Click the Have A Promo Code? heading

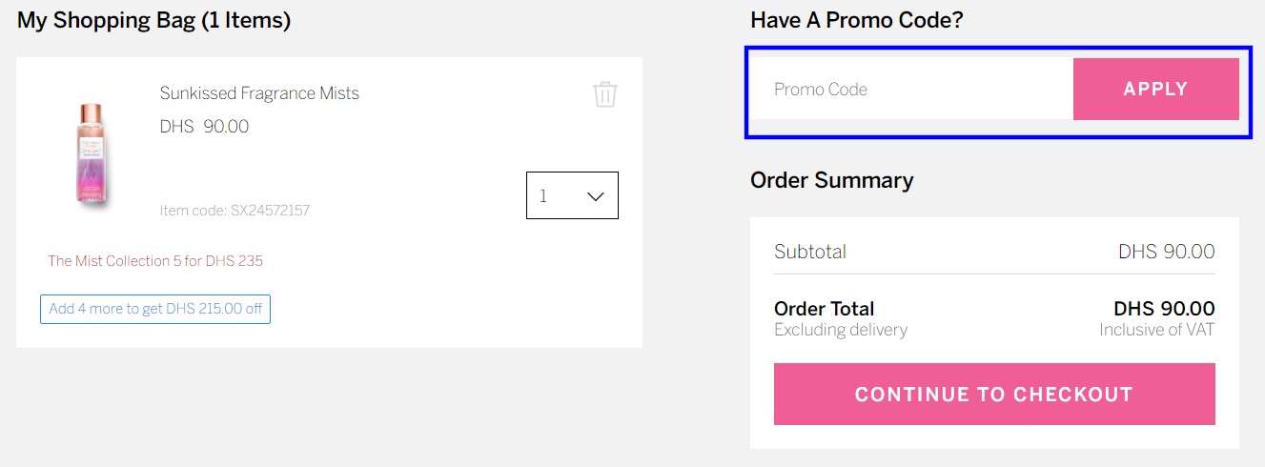click(856, 20)
